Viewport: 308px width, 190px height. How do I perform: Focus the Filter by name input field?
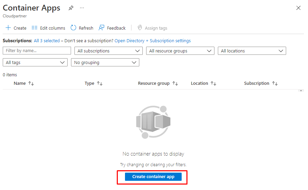coord(37,51)
